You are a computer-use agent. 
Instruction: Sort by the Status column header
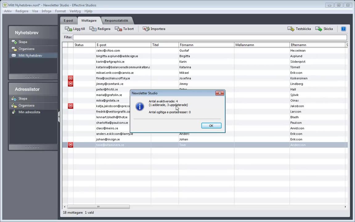84,45
